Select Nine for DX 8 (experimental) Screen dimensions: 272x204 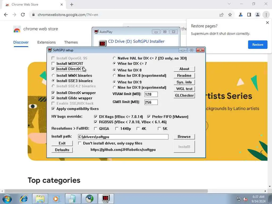coord(114,75)
